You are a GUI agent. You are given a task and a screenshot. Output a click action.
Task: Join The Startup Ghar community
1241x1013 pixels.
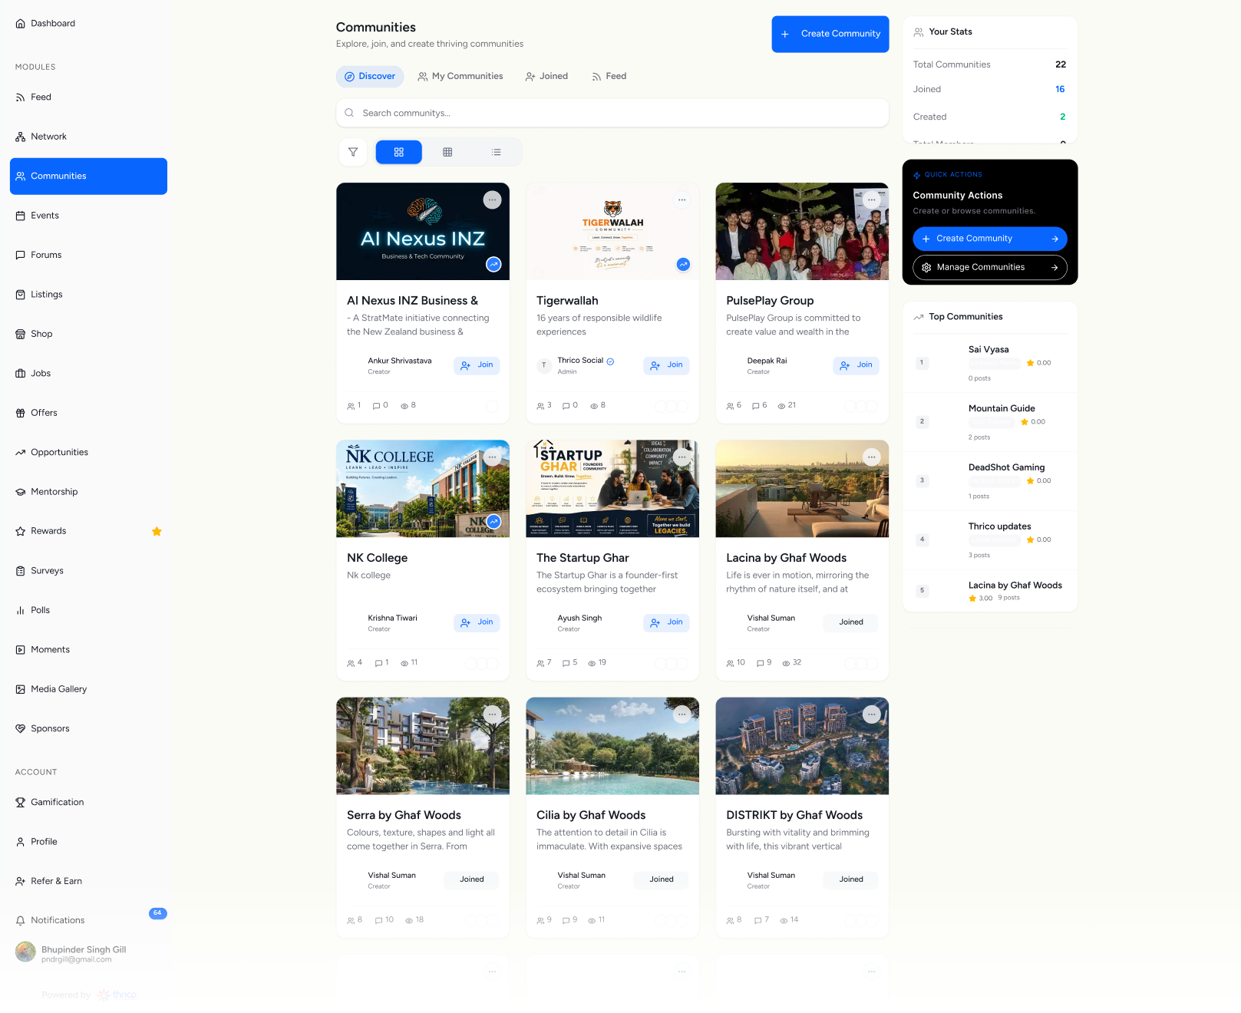click(x=666, y=622)
